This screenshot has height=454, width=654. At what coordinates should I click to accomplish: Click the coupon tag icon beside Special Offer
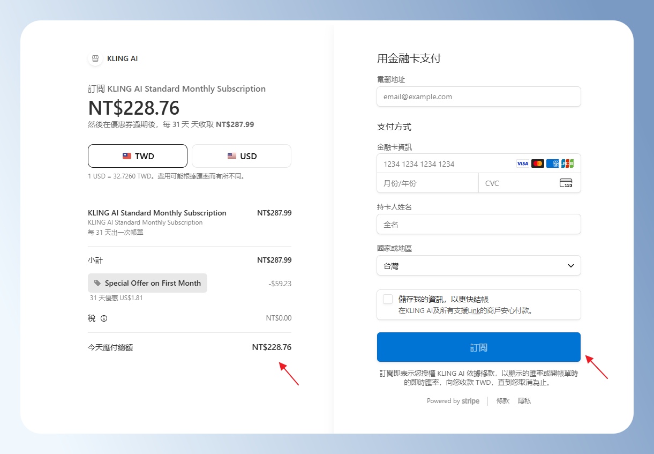(97, 283)
